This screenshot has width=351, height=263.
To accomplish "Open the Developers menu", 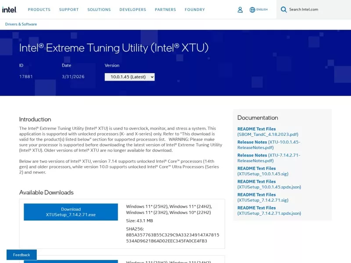I will click(133, 10).
